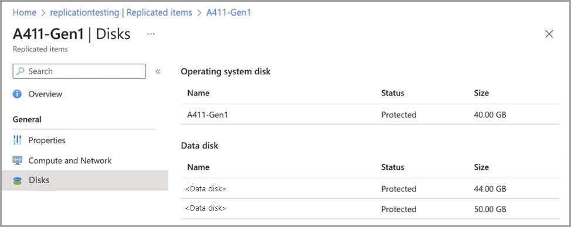This screenshot has height=227, width=571.
Task: Select the 50.00 GB data disk row
Action: pos(369,209)
